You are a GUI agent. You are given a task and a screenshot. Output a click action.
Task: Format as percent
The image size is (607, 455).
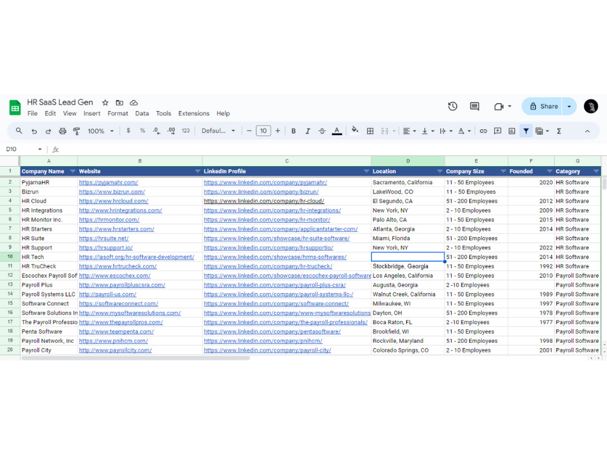click(x=143, y=131)
